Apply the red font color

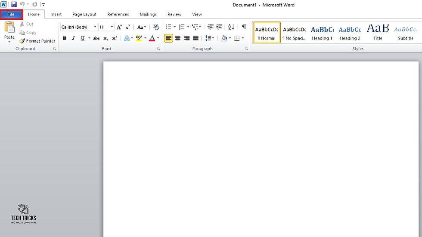click(152, 38)
